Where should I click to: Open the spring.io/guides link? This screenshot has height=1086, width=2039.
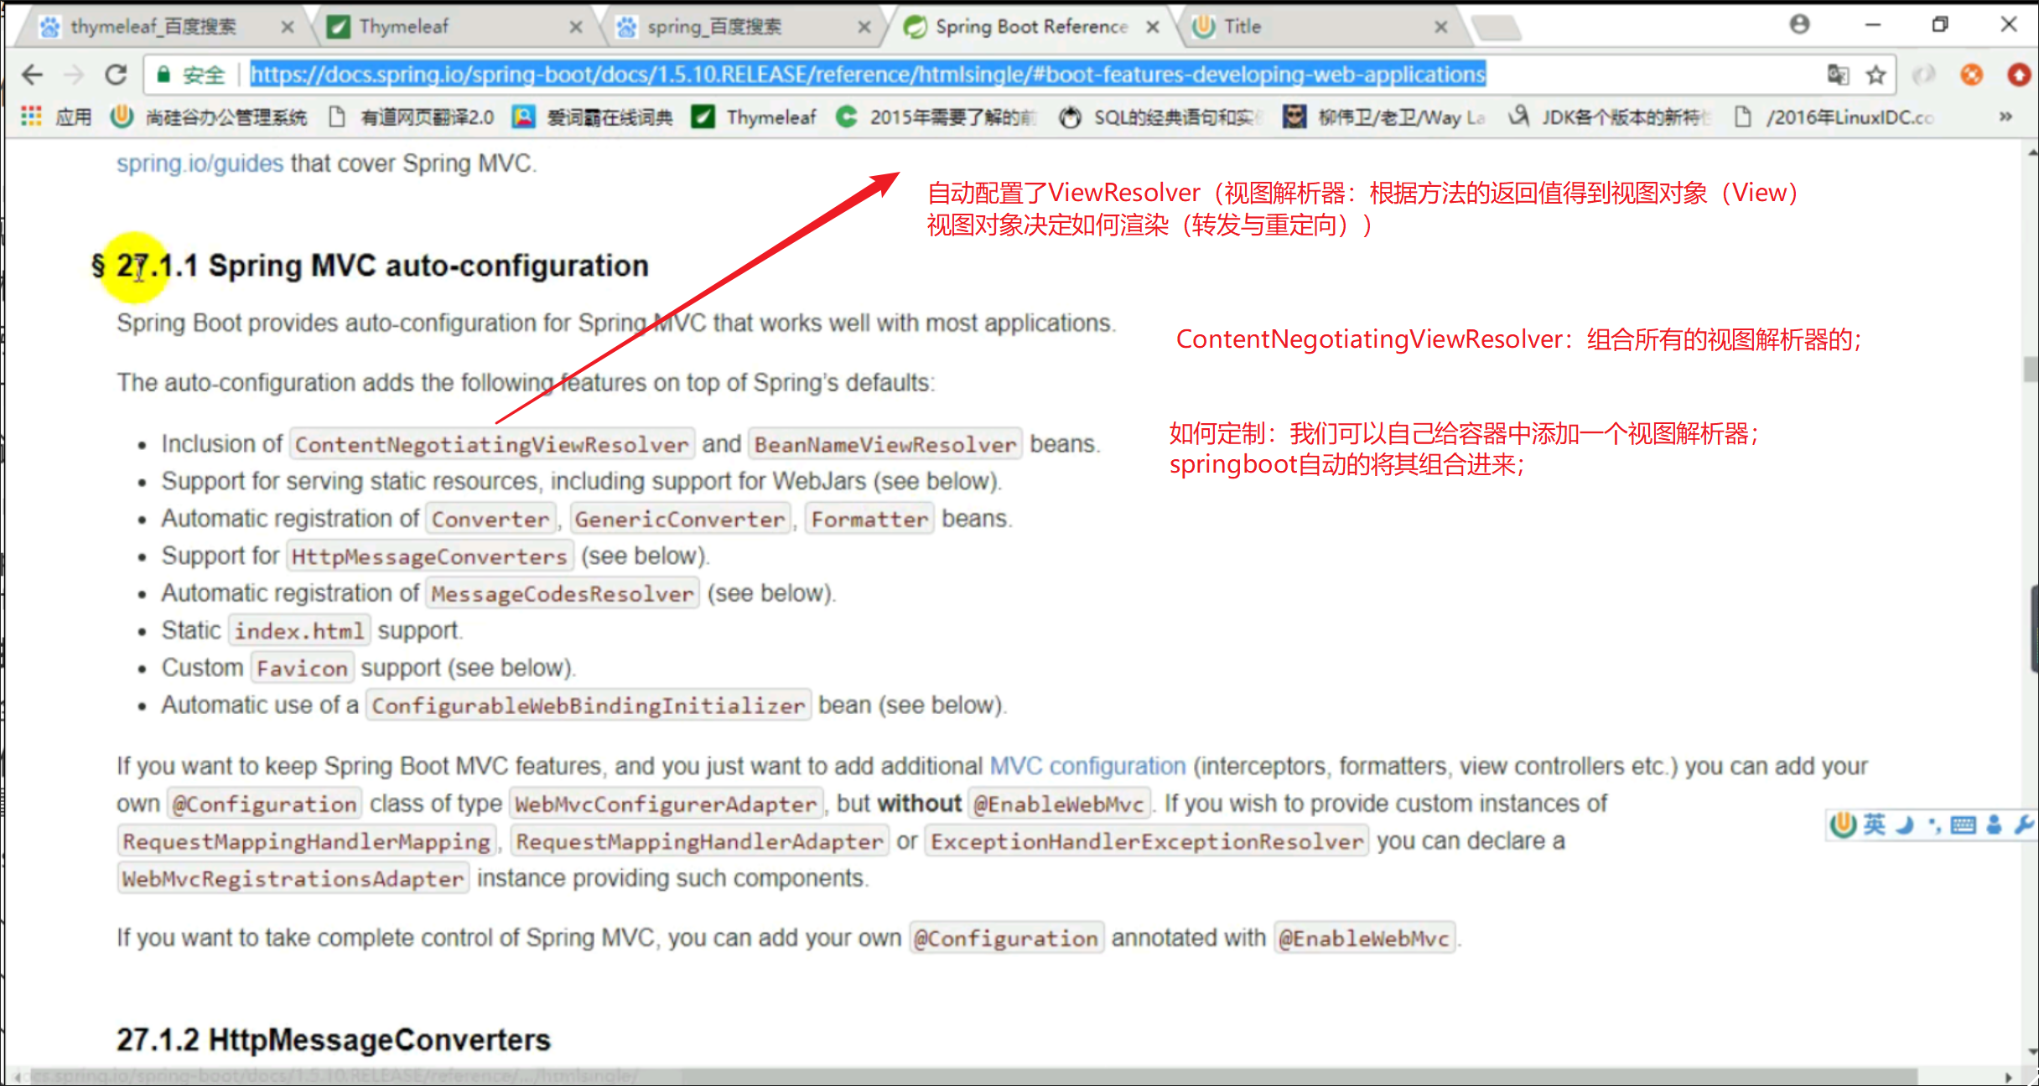point(199,163)
